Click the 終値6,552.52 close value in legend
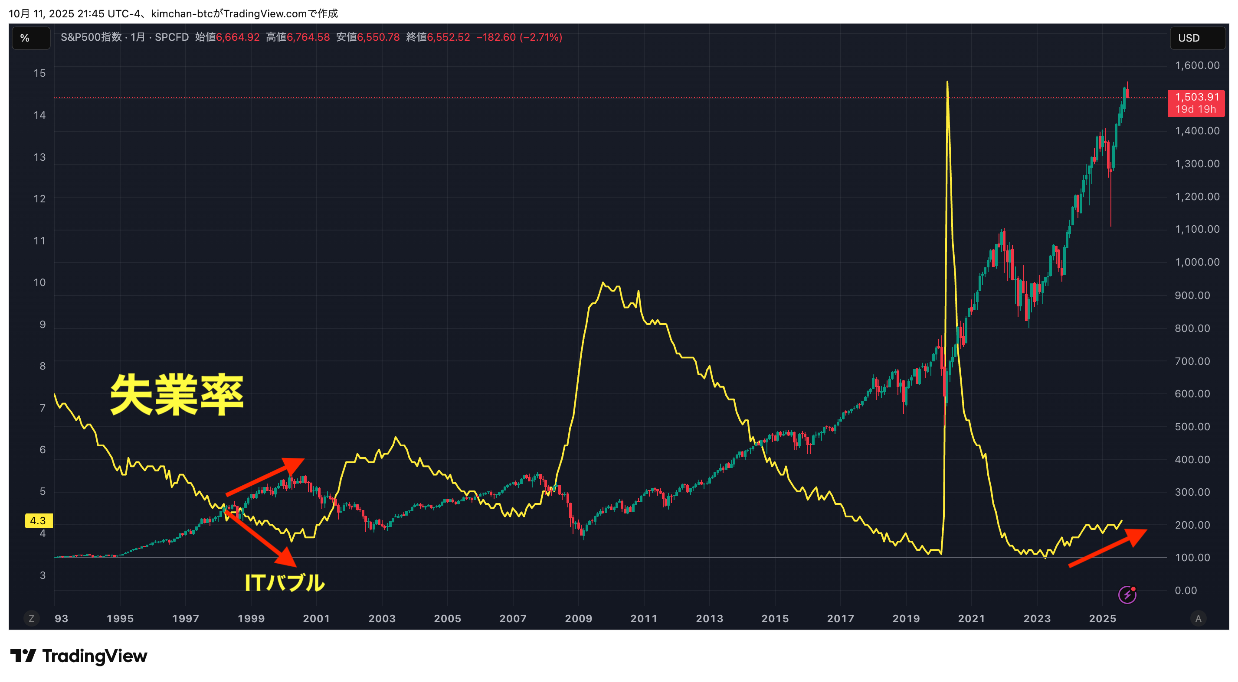1238x682 pixels. (438, 37)
